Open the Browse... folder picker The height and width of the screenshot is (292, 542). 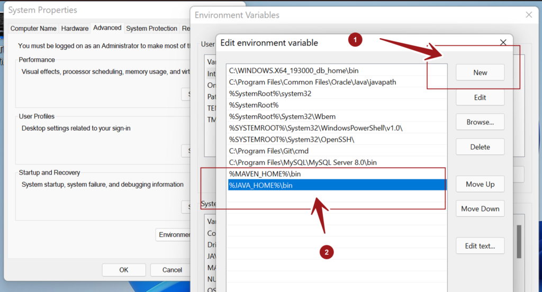480,122
